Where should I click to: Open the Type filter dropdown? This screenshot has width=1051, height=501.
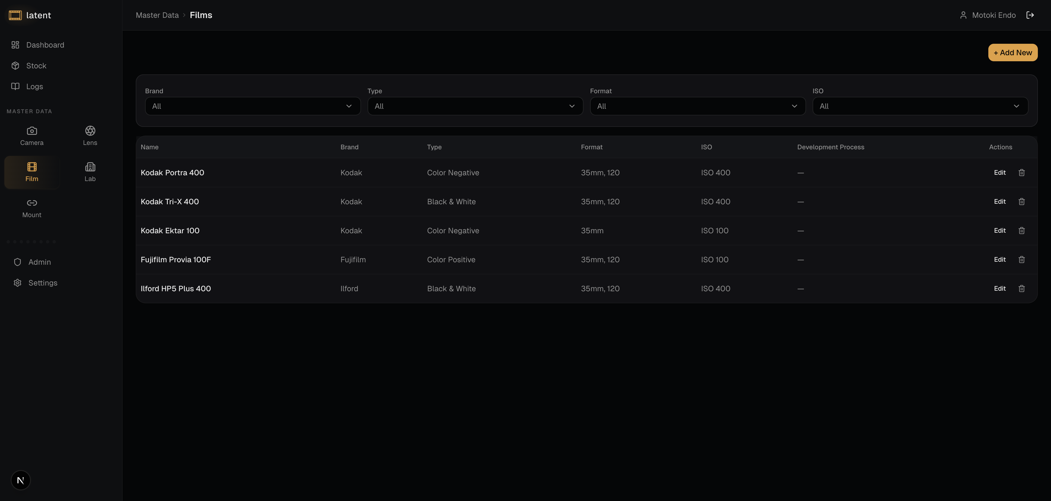pos(475,106)
